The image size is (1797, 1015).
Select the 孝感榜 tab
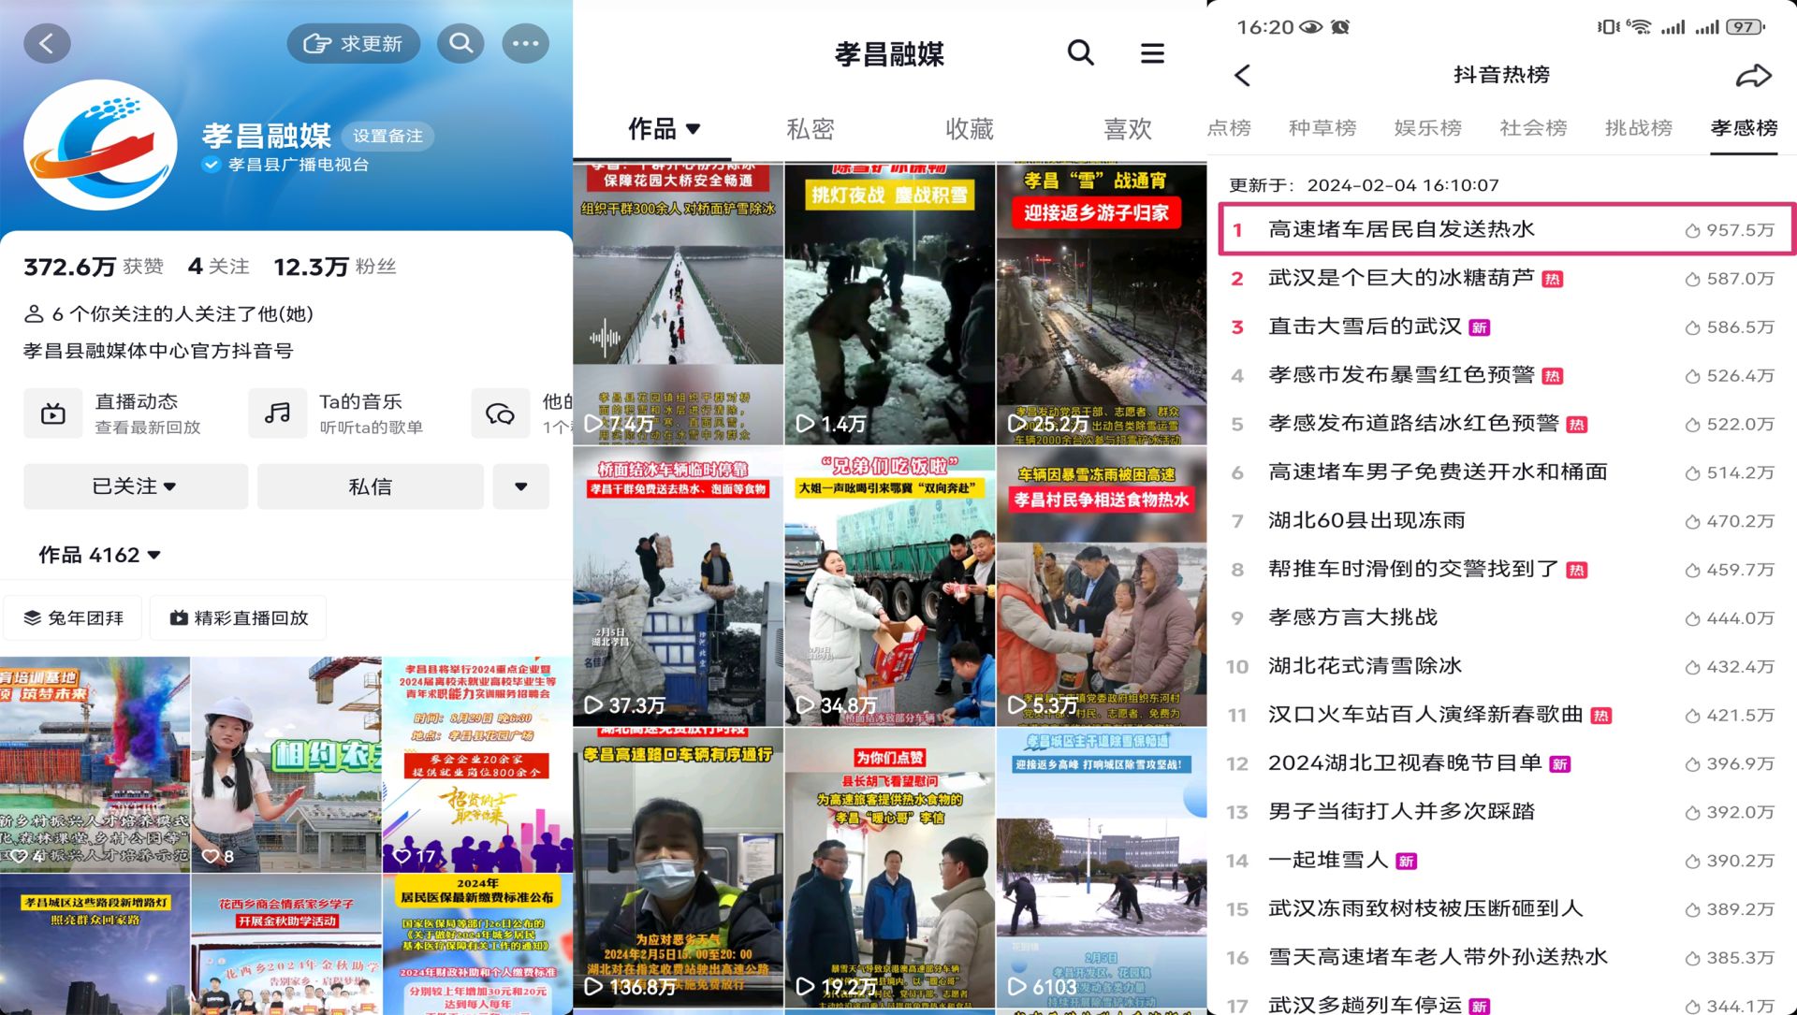point(1744,128)
